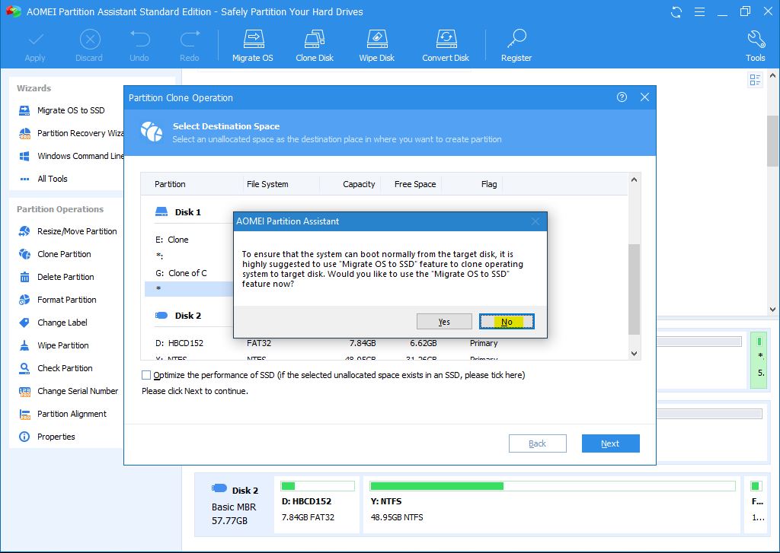Toggle the disk view layout icon
The image size is (780, 553).
coord(756,80)
